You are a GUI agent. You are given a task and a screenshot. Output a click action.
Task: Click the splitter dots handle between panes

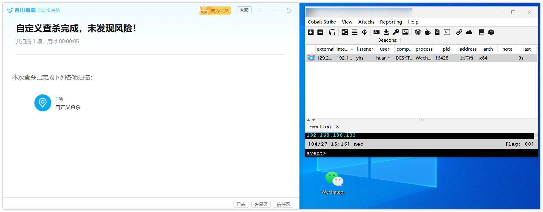click(421, 120)
